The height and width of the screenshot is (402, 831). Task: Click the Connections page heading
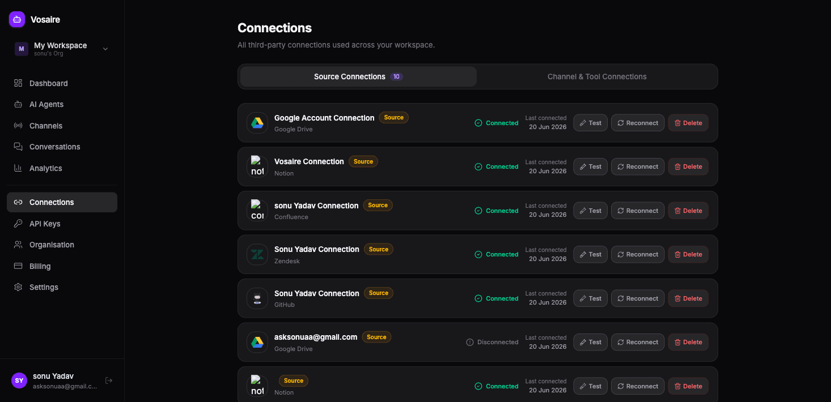click(274, 28)
